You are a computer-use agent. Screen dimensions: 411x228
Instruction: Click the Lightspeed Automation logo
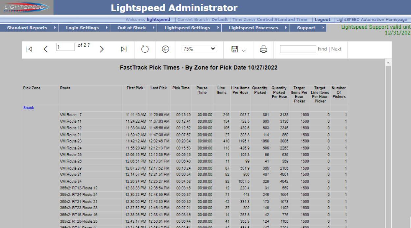coord(26,7)
